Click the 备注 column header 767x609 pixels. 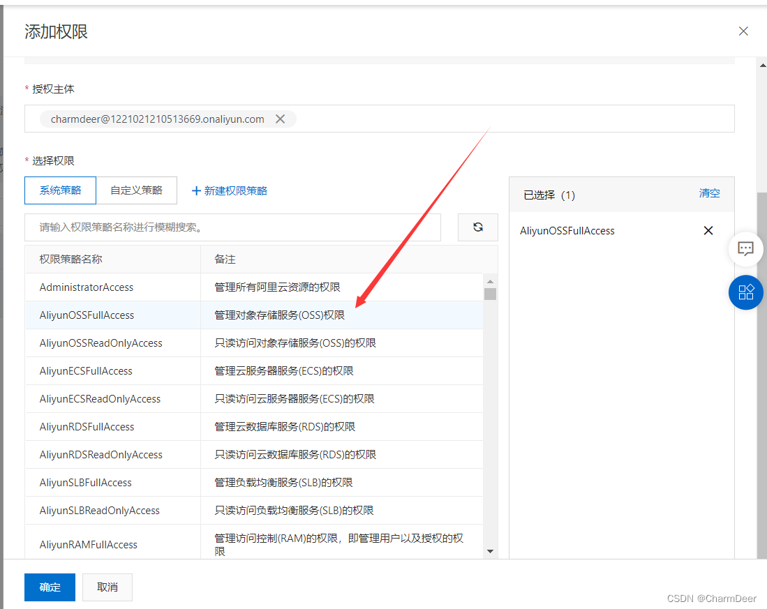[225, 259]
